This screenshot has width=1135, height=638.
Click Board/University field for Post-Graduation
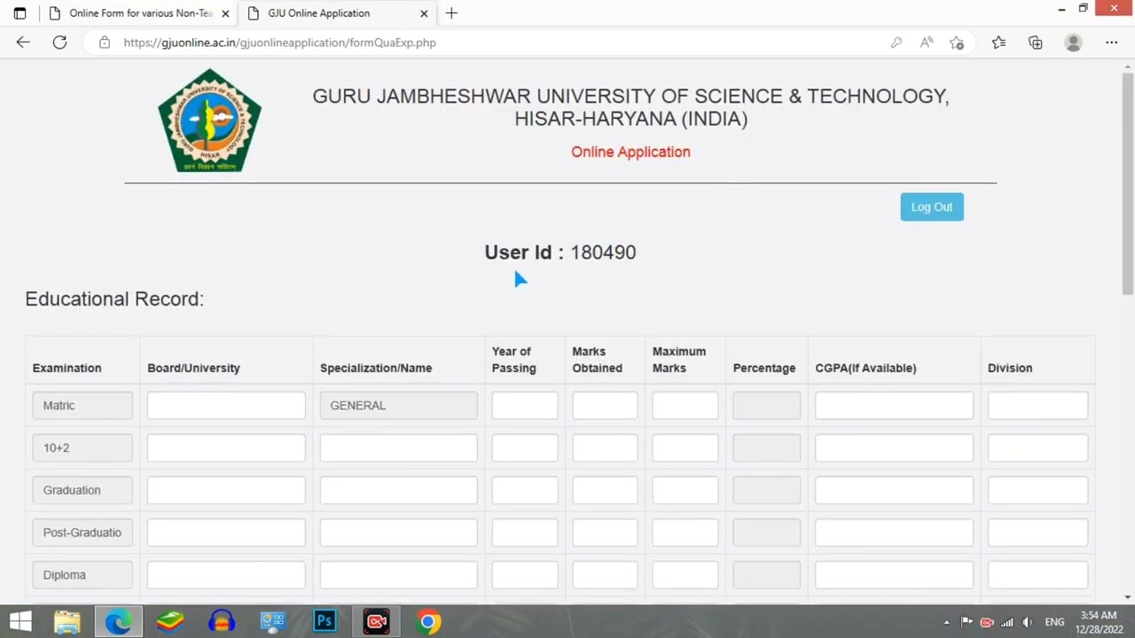226,533
